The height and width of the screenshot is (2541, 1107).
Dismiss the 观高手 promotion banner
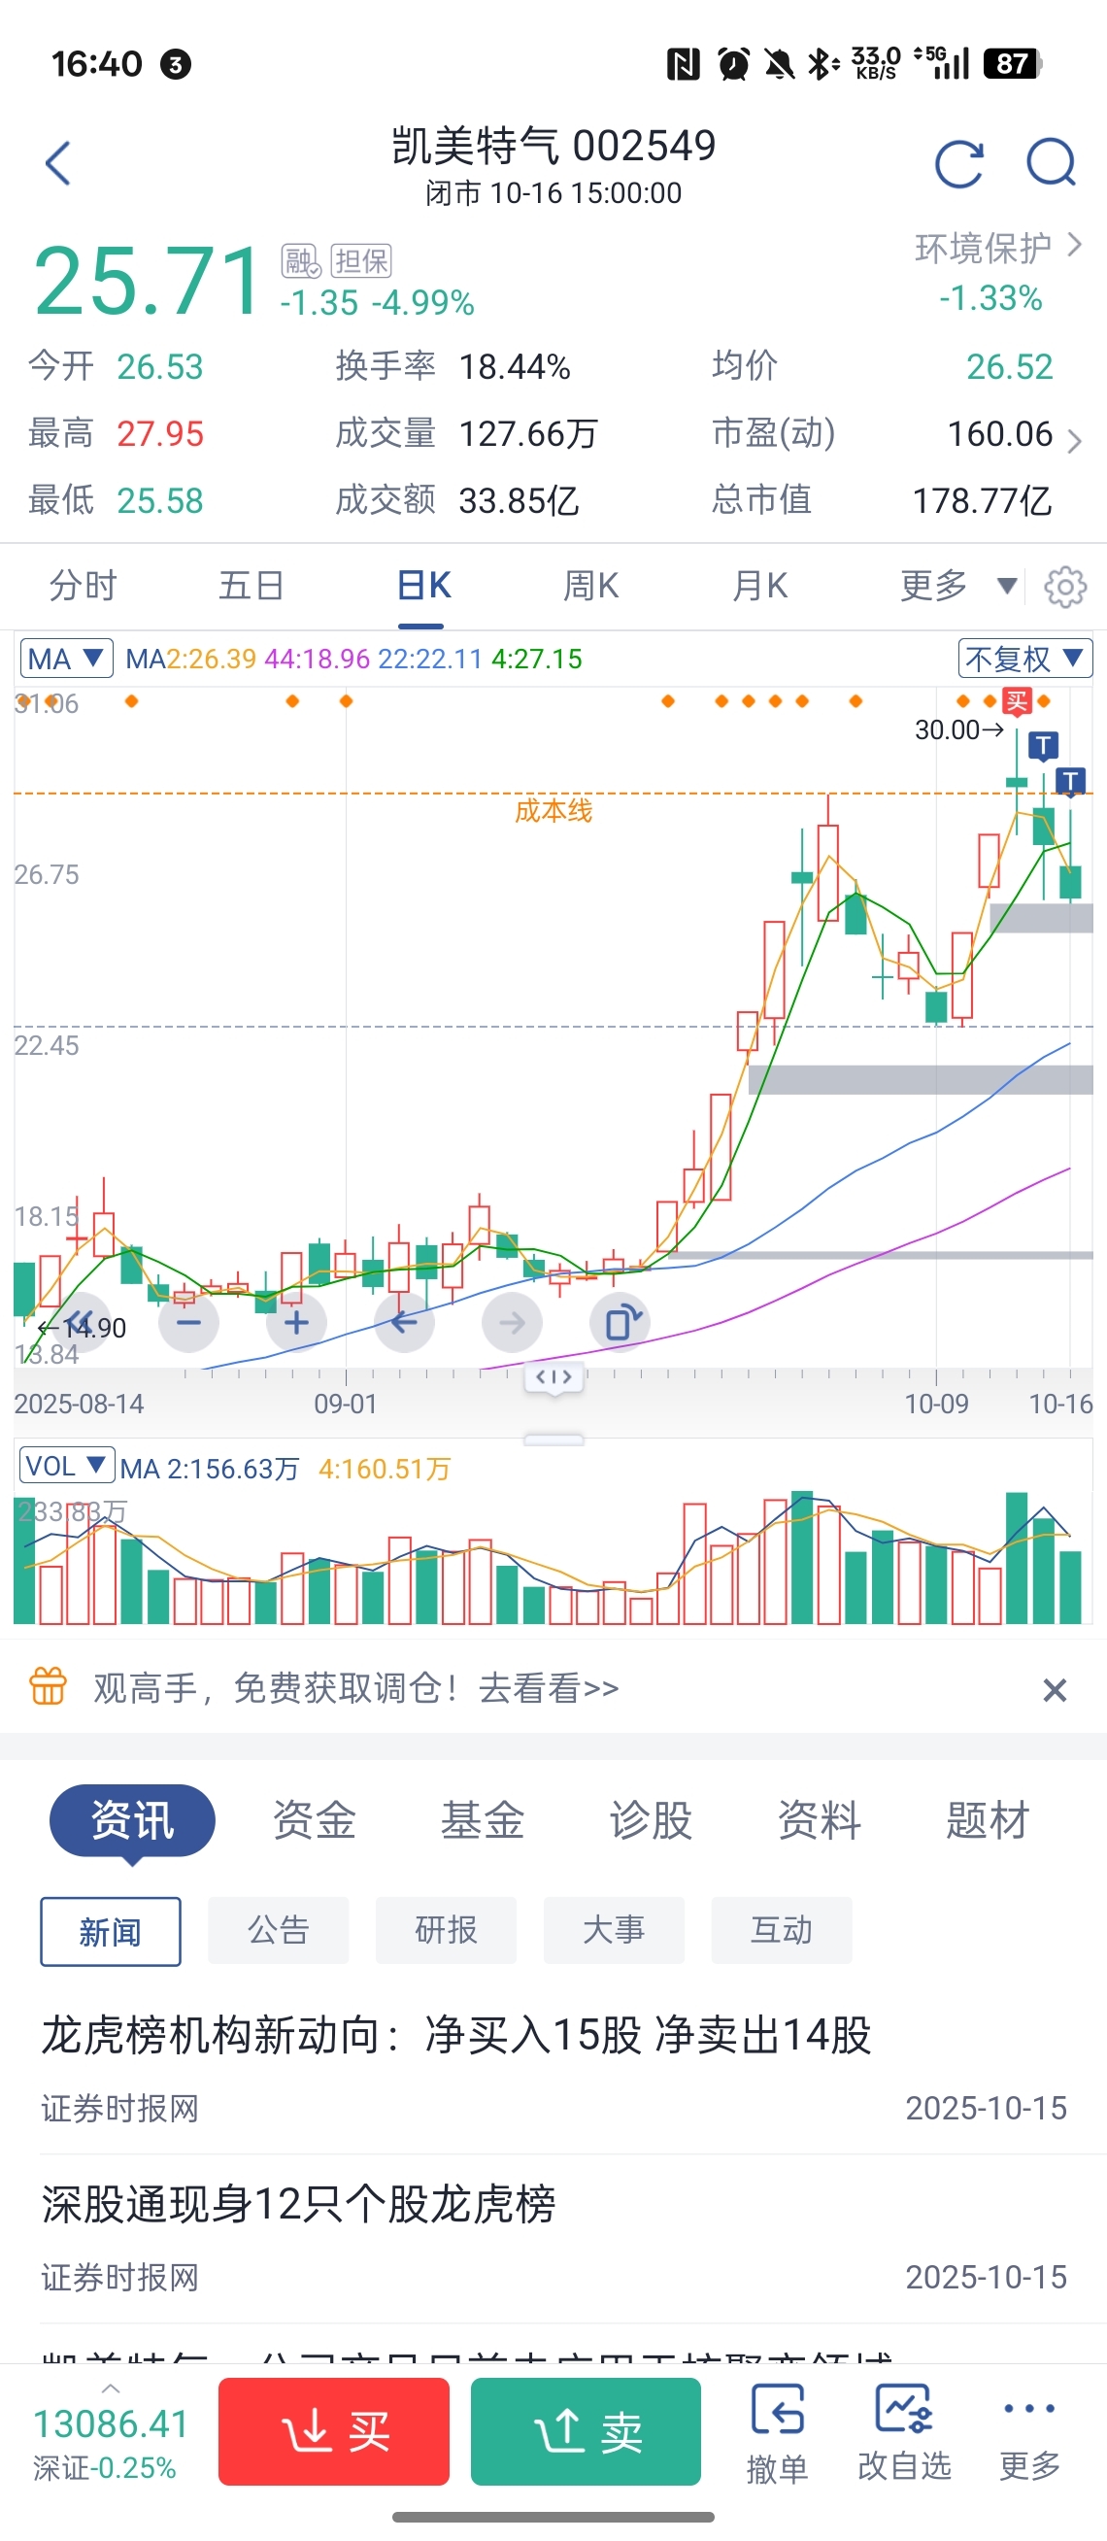tap(1054, 1691)
